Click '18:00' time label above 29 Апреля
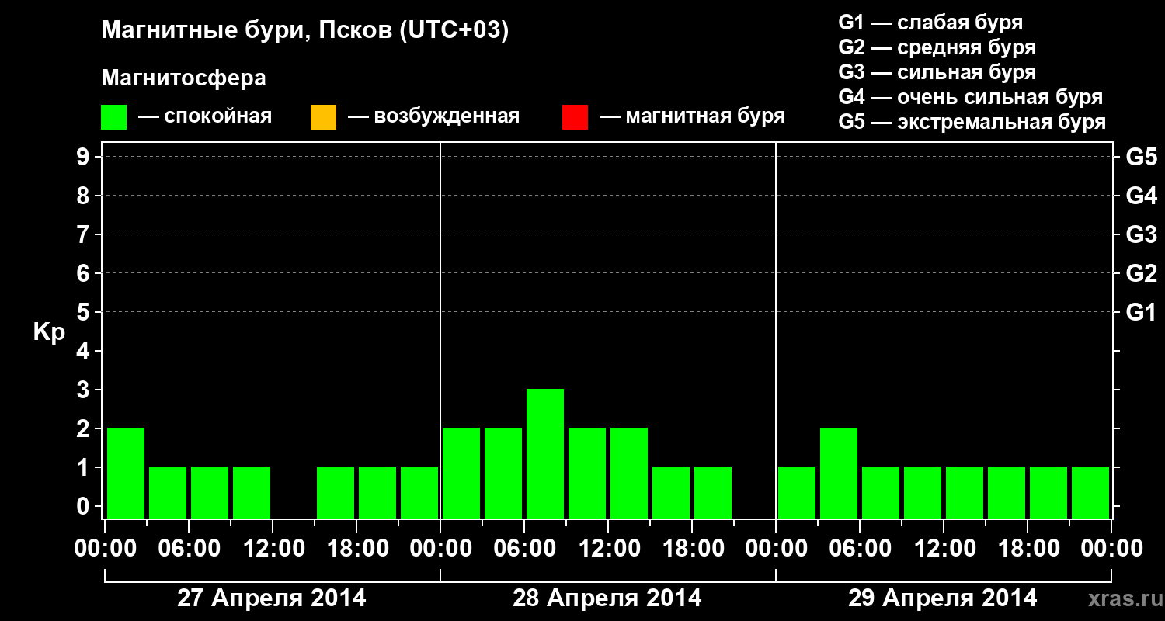The height and width of the screenshot is (621, 1165). (1028, 549)
